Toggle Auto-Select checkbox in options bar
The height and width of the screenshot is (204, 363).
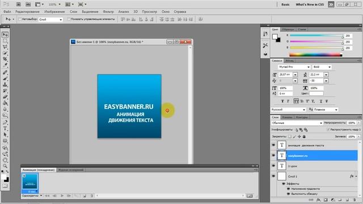coord(20,19)
